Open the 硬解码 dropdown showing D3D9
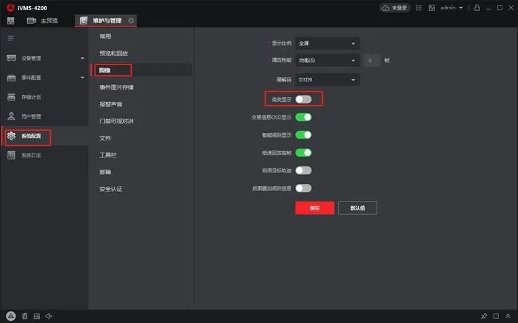Image resolution: width=518 pixels, height=323 pixels. tap(328, 80)
